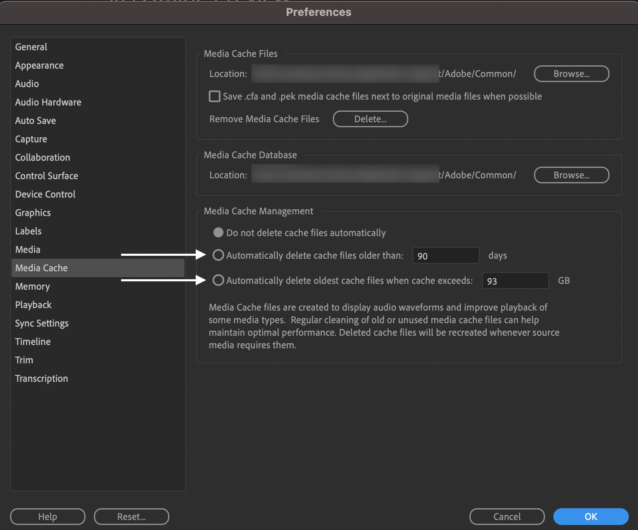Select Audio Hardware settings
Image resolution: width=638 pixels, height=530 pixels.
48,102
